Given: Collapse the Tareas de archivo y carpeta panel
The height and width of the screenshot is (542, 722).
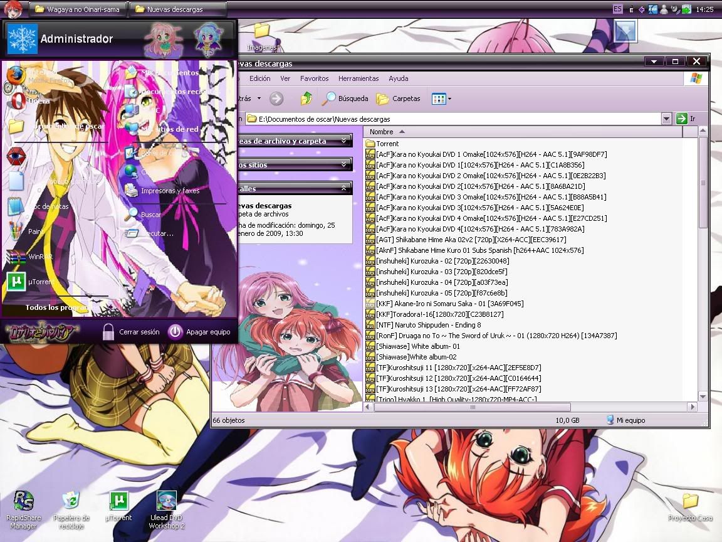Looking at the screenshot, I should point(344,141).
